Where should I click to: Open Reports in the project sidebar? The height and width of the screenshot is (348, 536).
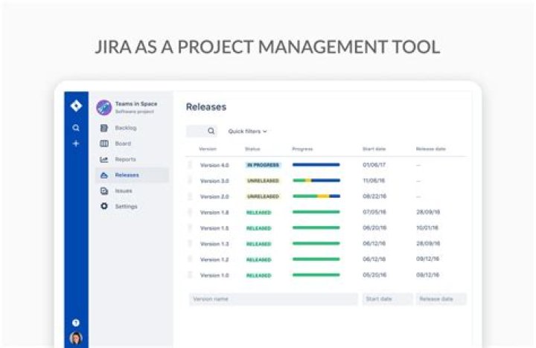pyautogui.click(x=125, y=159)
